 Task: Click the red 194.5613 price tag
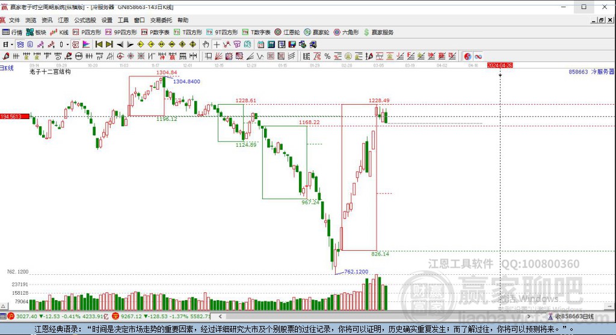[x=15, y=116]
